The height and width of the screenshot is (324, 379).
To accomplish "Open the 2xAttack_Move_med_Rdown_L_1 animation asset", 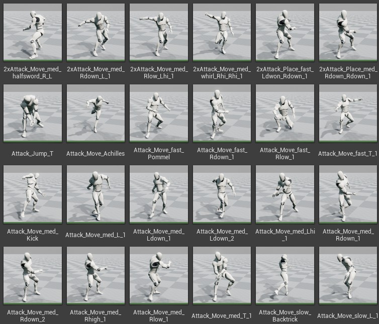I will (96, 32).
